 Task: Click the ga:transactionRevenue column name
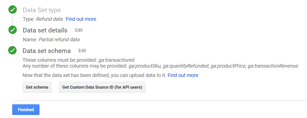coord(273,66)
